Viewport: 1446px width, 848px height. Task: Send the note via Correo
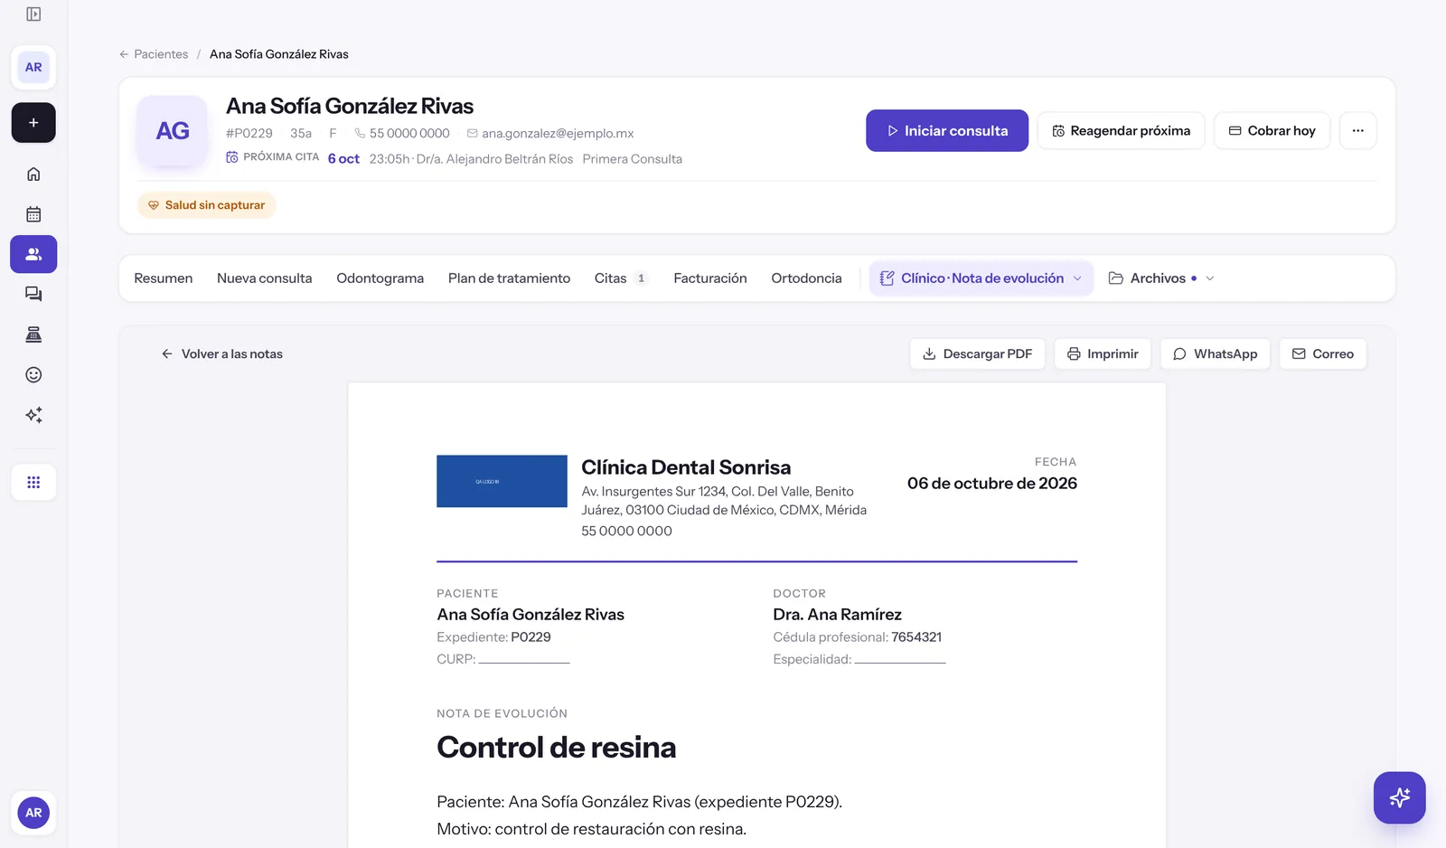pos(1322,353)
